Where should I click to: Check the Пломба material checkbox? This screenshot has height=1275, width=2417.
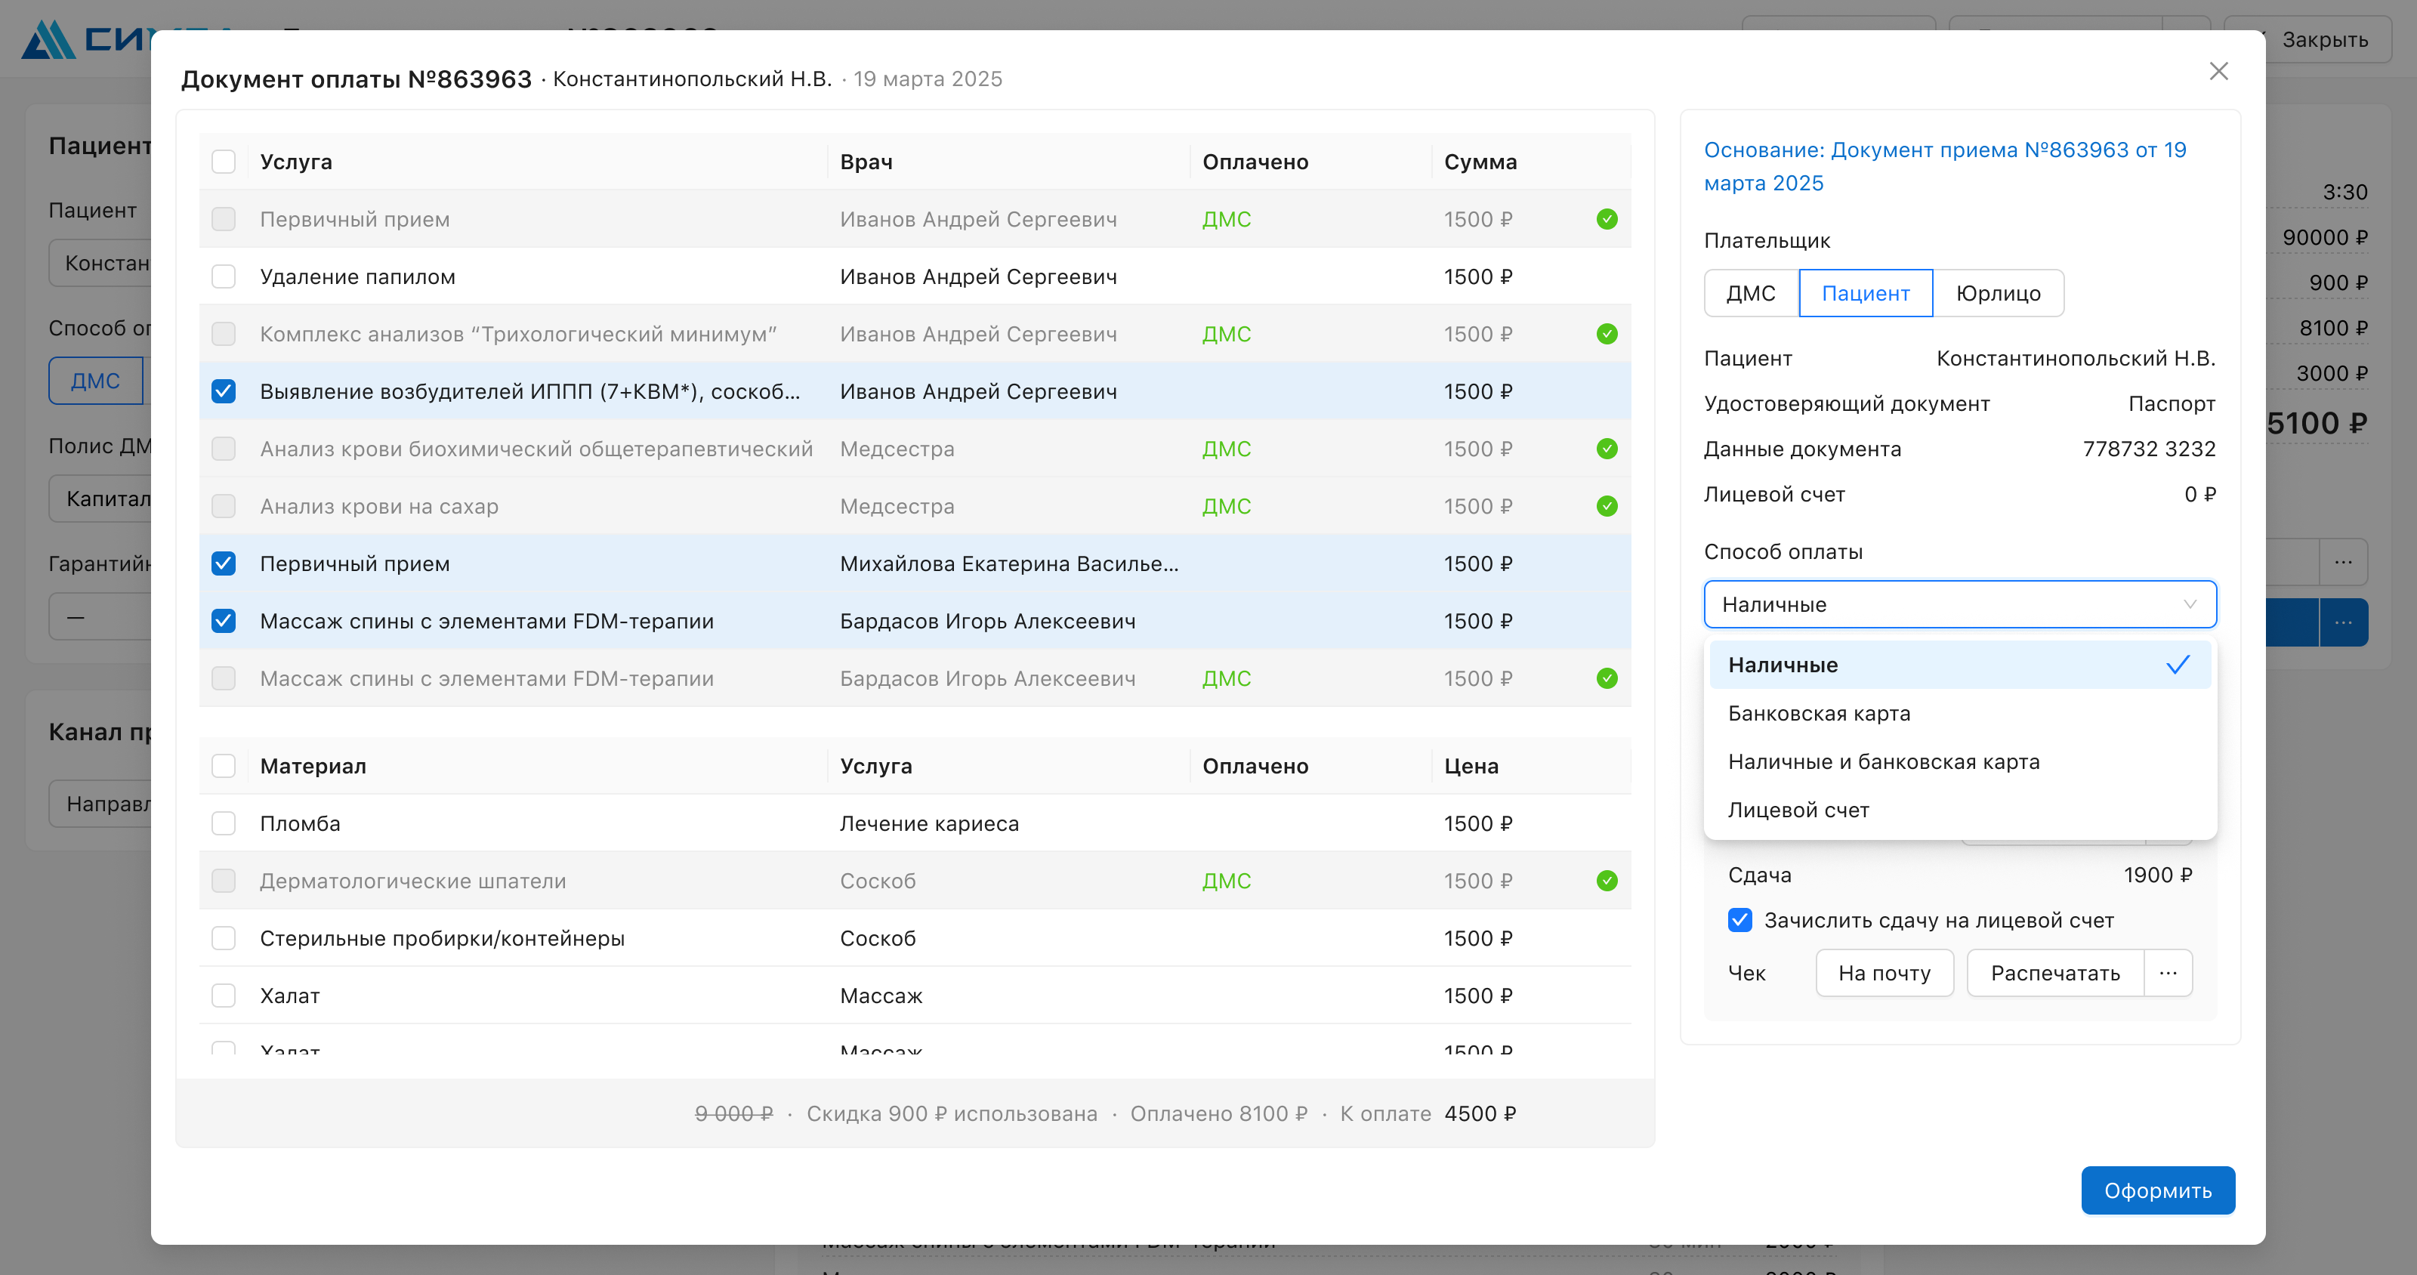point(224,824)
